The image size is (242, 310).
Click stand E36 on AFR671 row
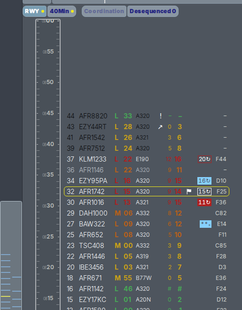[221, 278]
